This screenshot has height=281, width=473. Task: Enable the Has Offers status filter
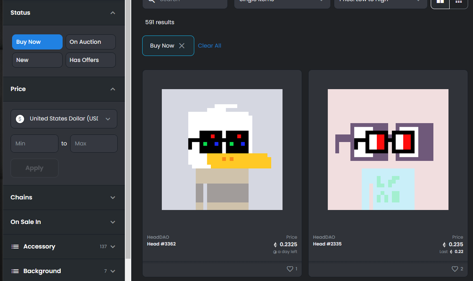pyautogui.click(x=91, y=60)
